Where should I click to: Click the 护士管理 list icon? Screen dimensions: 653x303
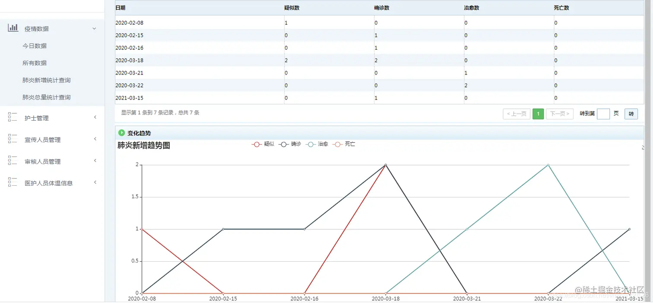[13, 117]
